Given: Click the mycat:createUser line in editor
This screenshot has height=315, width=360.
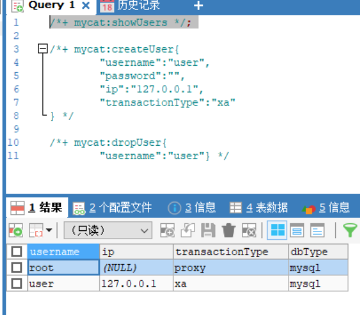Looking at the screenshot, I should point(114,49).
